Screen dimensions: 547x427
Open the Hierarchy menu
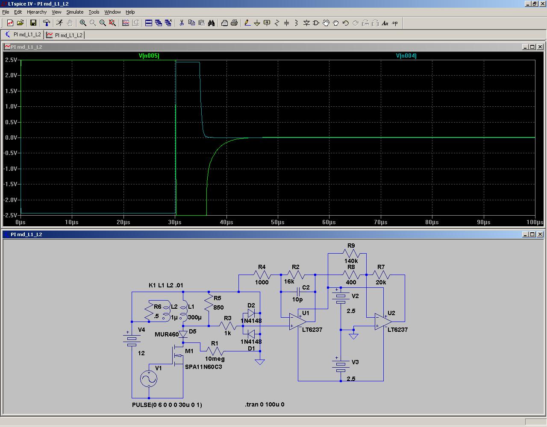pos(37,12)
